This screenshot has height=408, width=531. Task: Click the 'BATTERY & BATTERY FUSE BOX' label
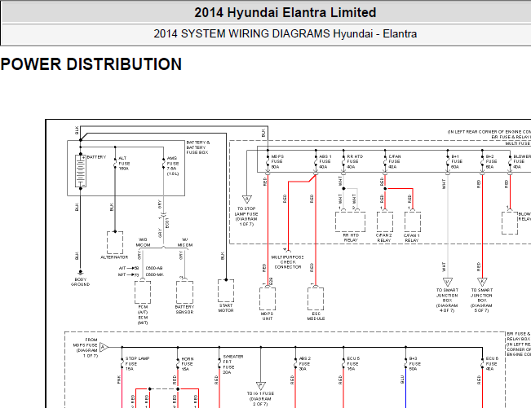pyautogui.click(x=198, y=147)
